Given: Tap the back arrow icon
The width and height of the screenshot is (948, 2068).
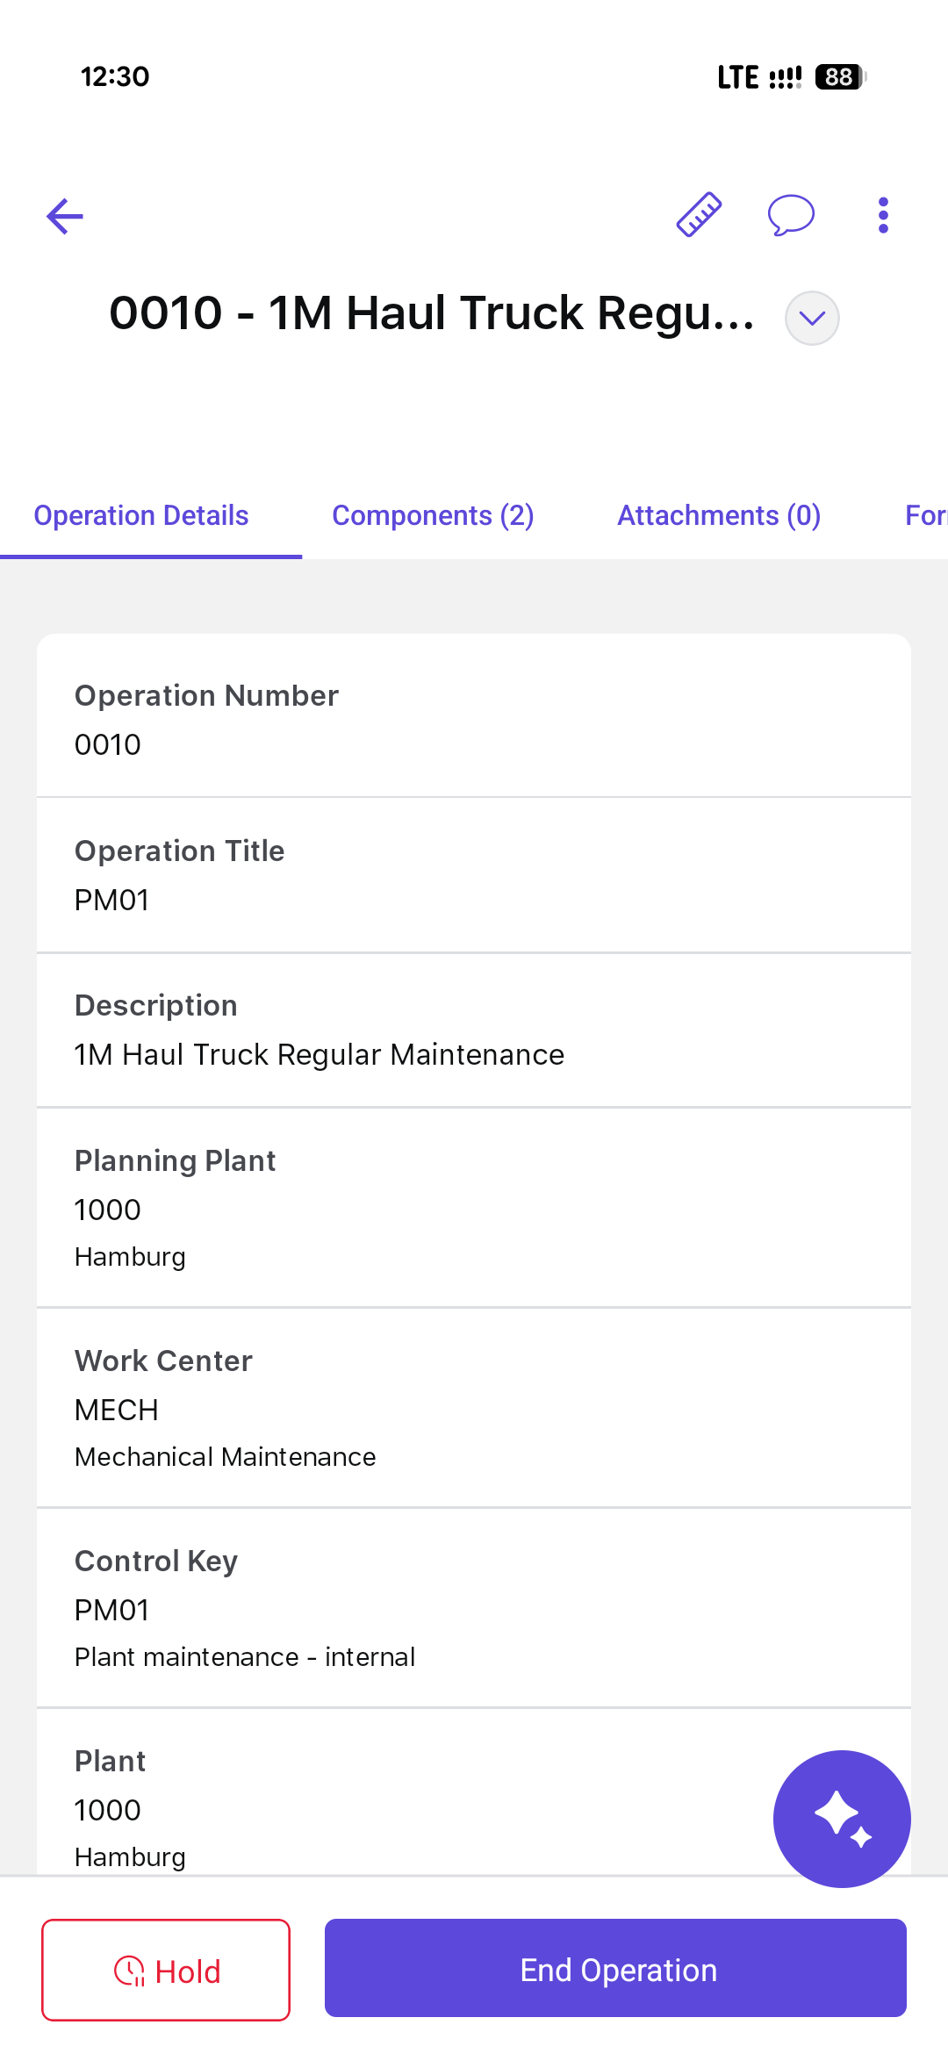Looking at the screenshot, I should pos(65,216).
